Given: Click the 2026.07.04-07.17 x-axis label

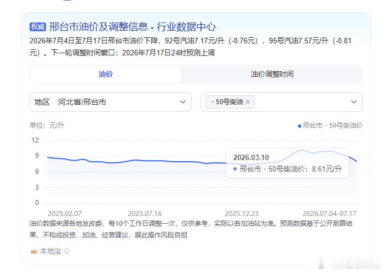Looking at the screenshot, I should tap(330, 213).
